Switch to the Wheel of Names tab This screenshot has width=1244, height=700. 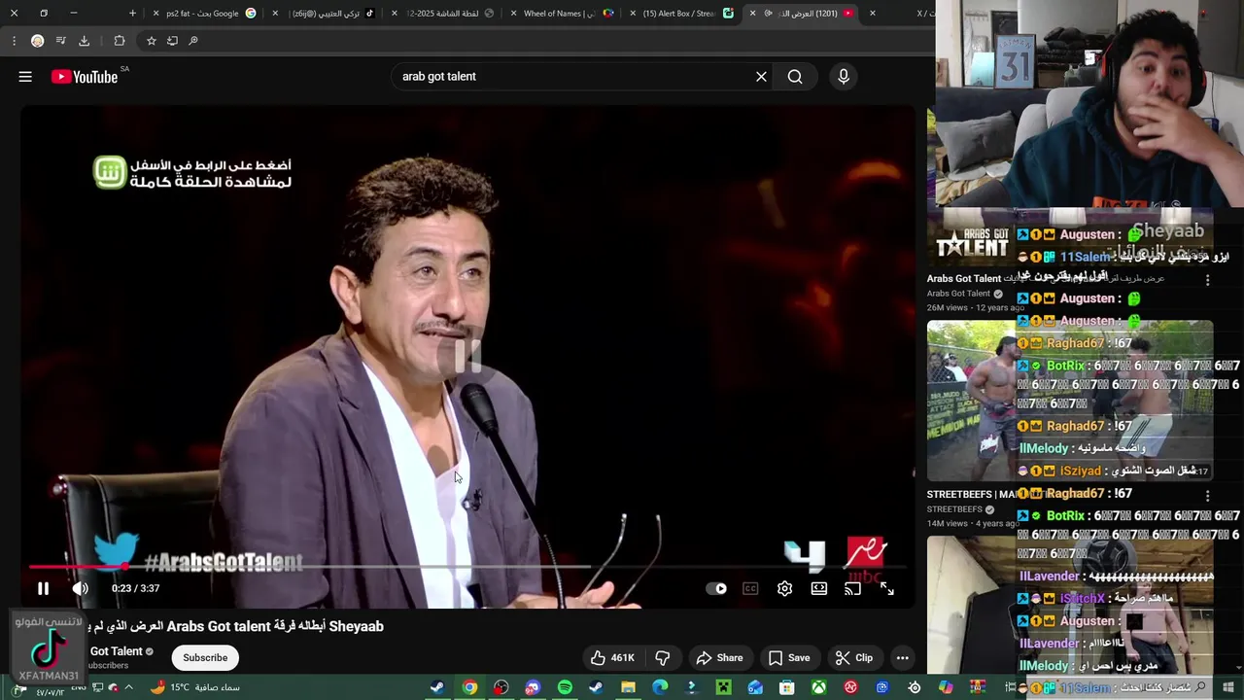(x=564, y=14)
